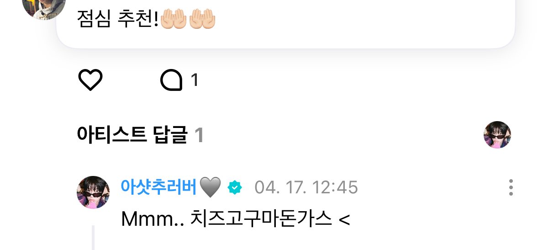Open the post author's avatar at top
Image resolution: width=538 pixels, height=250 pixels.
pyautogui.click(x=43, y=7)
